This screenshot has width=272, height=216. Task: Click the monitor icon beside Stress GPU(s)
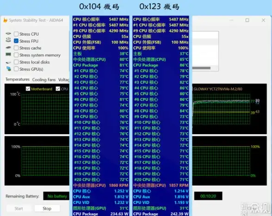click(x=8, y=69)
